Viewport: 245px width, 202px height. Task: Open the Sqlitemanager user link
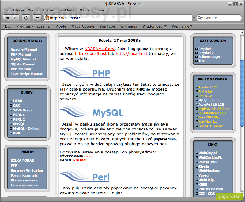coord(209,57)
